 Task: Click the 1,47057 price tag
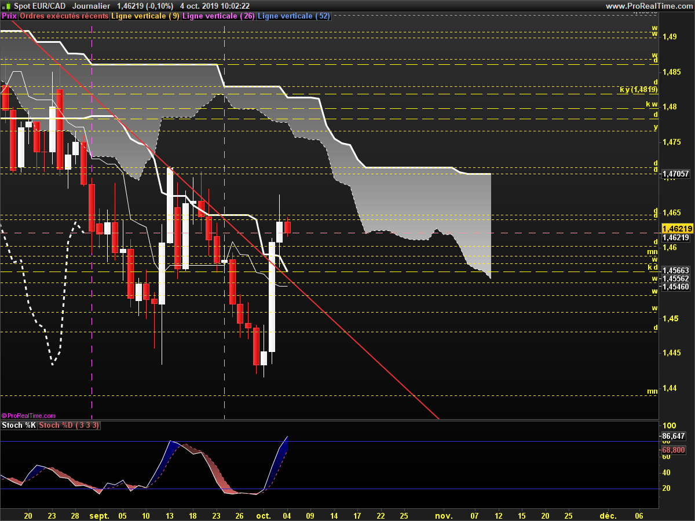tap(676, 173)
